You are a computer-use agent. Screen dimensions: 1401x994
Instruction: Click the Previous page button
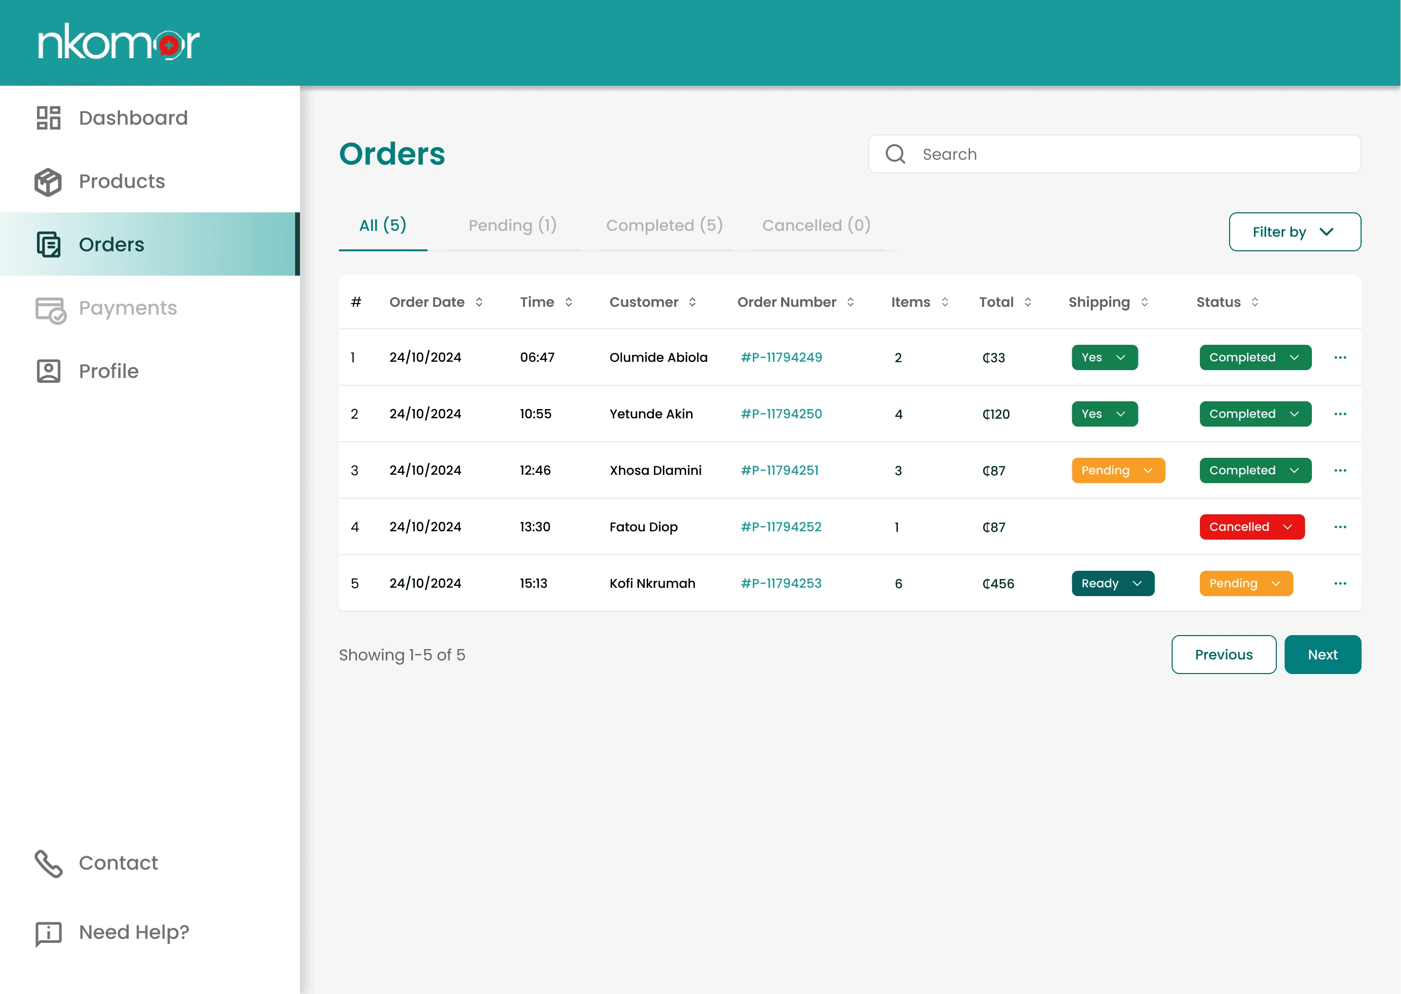1224,655
